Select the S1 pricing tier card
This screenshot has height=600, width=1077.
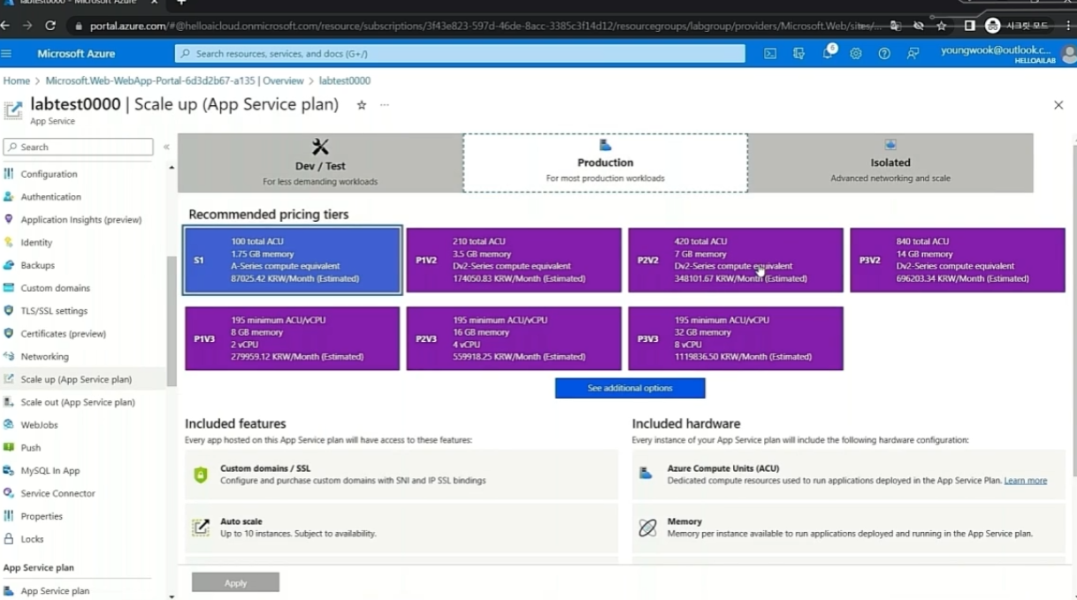(x=293, y=260)
